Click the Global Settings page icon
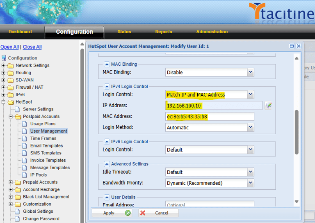 [x=17, y=212]
